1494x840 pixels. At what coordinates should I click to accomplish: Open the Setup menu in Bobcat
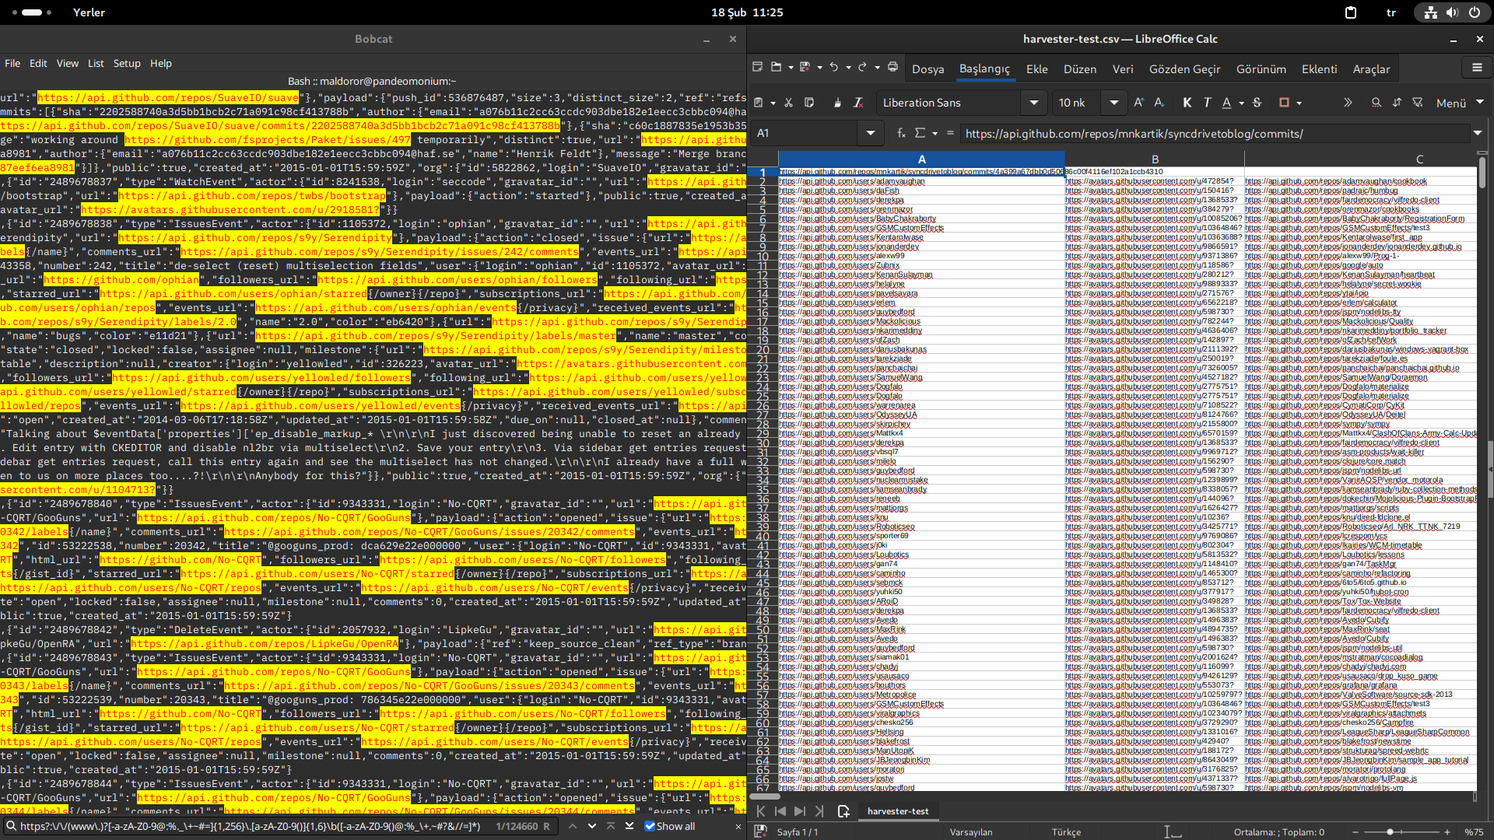[127, 63]
